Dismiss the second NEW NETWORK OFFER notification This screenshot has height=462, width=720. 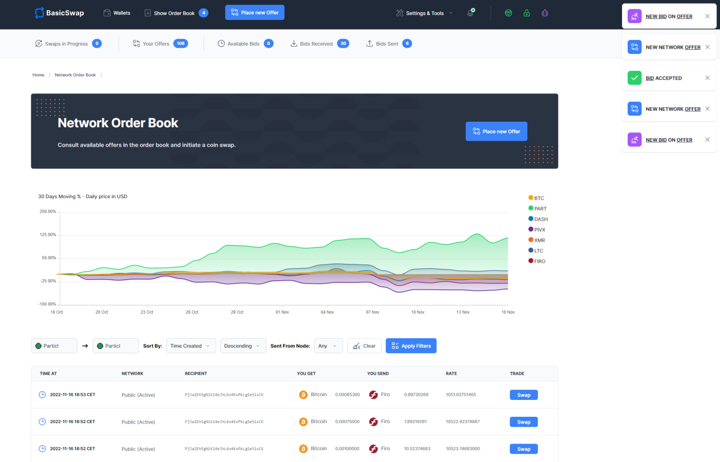coord(707,109)
